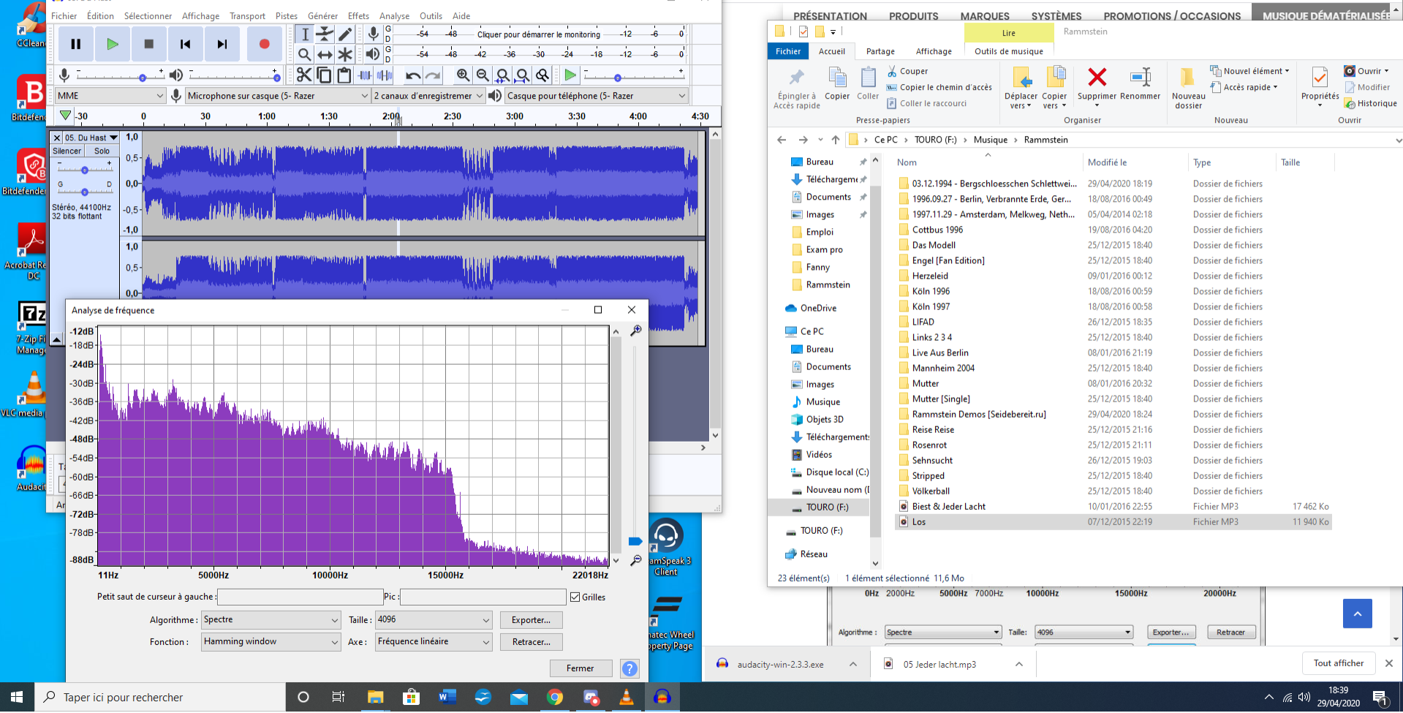Mute track with Silencer button

pyautogui.click(x=67, y=151)
